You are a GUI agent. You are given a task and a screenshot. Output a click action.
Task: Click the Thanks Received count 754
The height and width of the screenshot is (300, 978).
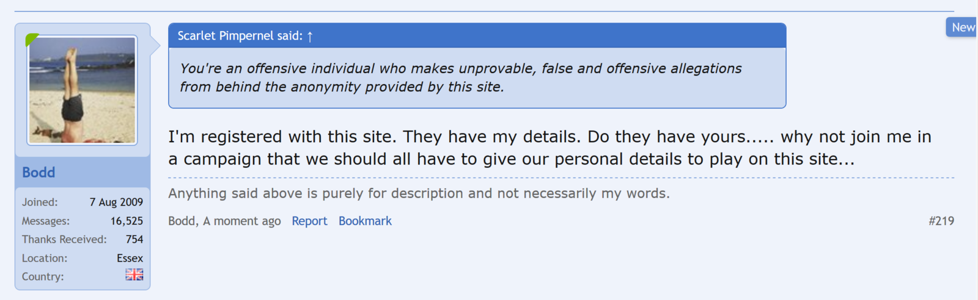134,240
